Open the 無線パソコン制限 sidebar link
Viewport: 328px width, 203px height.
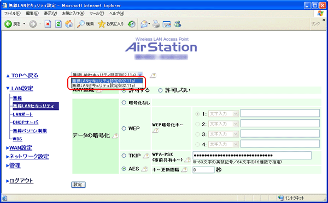(30, 131)
